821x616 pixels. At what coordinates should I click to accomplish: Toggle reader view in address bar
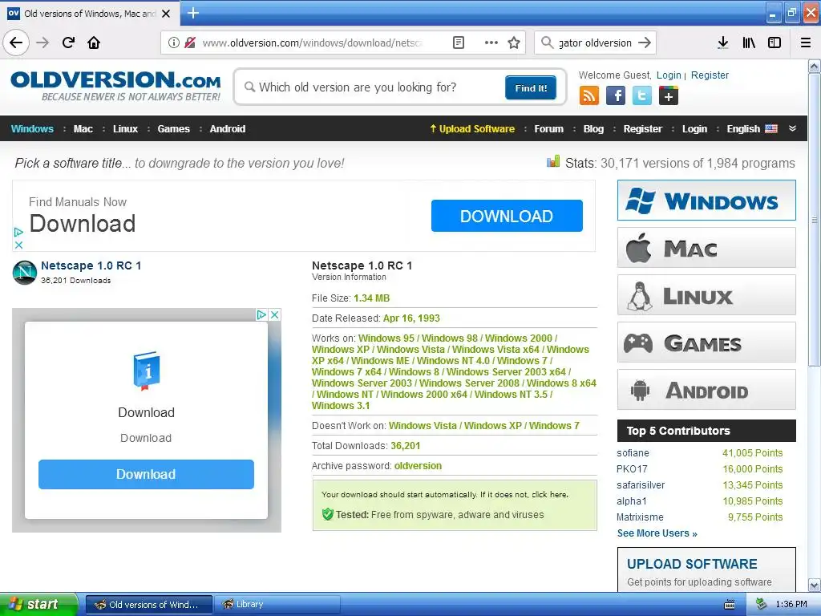(458, 43)
